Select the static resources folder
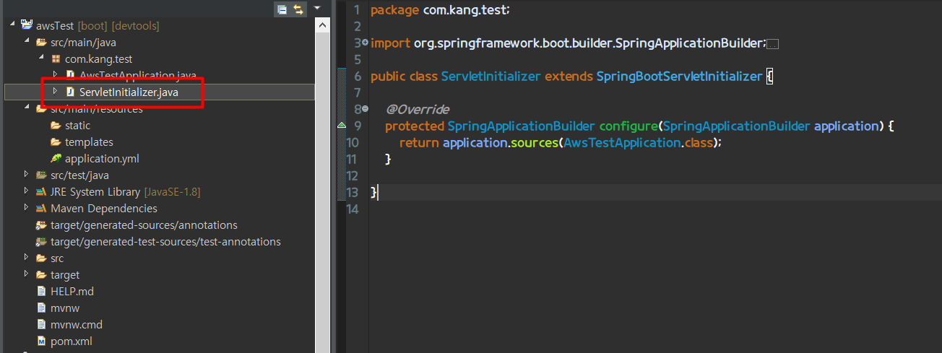 [x=77, y=126]
